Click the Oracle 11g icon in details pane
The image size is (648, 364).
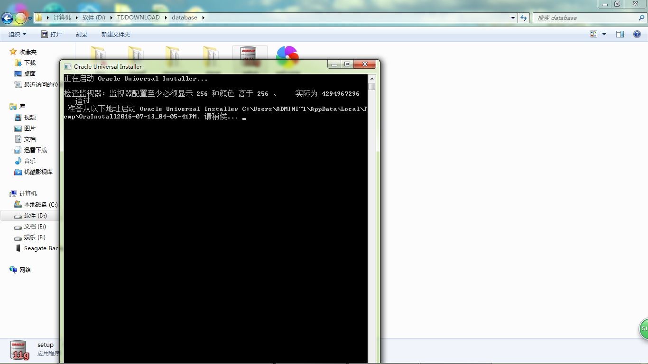point(20,350)
